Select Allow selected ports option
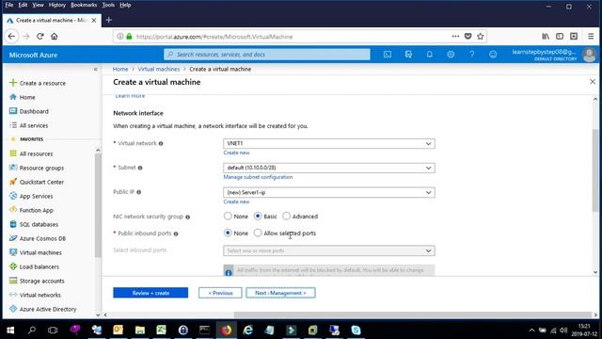The width and height of the screenshot is (602, 339). (x=258, y=233)
